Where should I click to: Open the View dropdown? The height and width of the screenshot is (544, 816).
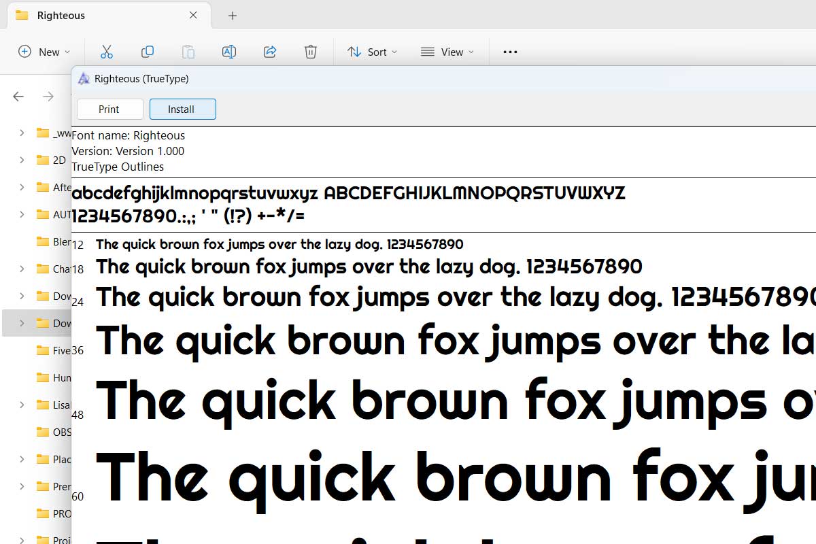coord(447,51)
